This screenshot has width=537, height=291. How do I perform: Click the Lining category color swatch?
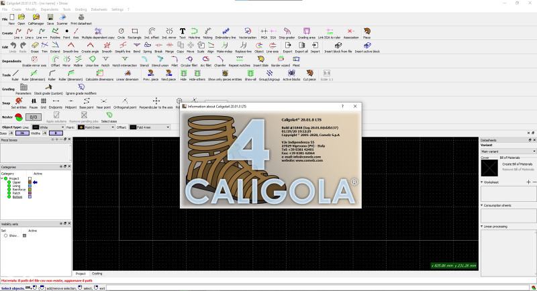(x=30, y=186)
